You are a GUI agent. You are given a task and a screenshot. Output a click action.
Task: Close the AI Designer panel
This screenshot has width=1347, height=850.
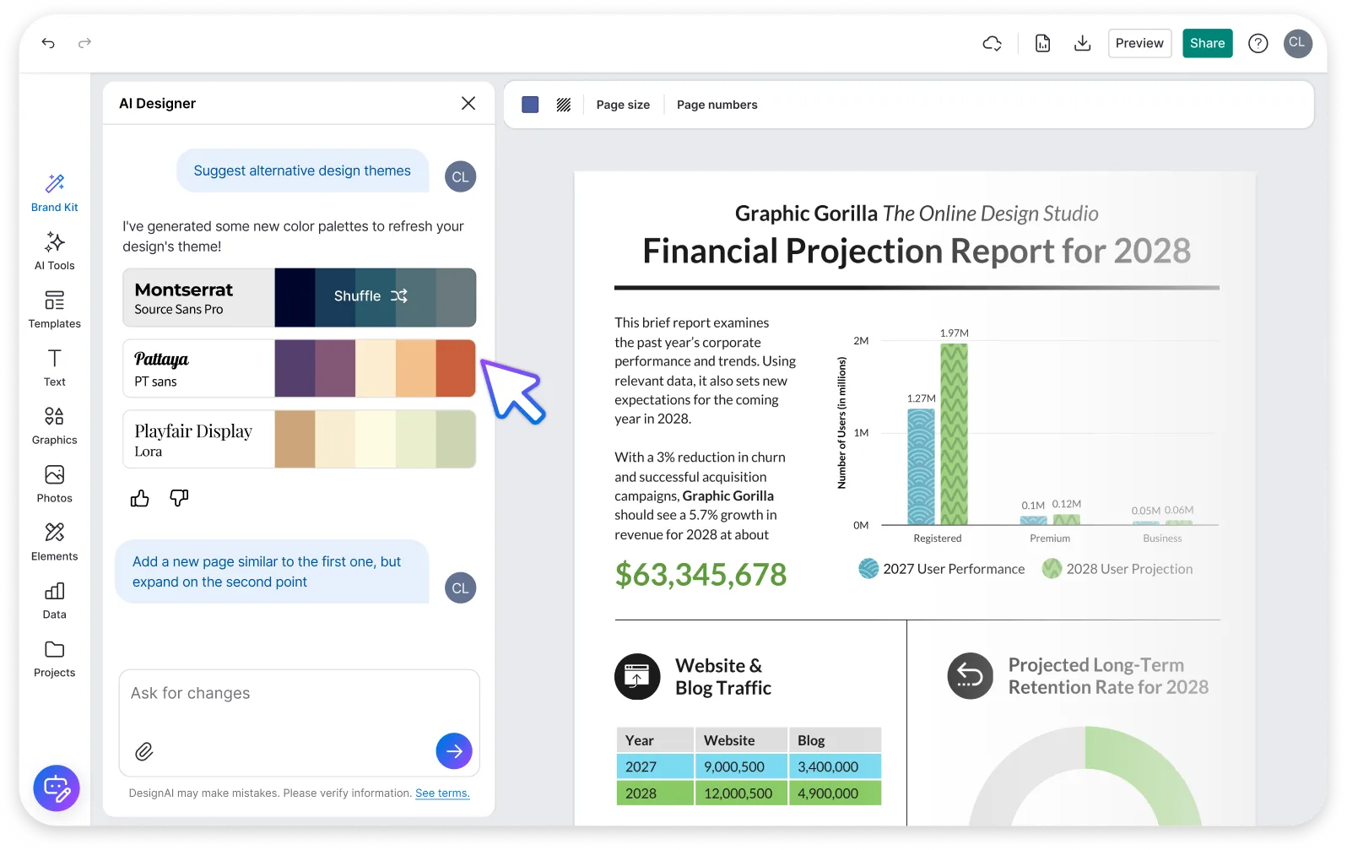click(468, 103)
